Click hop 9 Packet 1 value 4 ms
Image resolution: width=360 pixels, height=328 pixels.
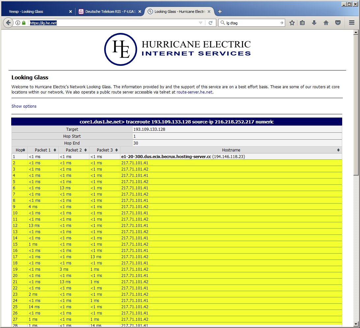pos(33,207)
